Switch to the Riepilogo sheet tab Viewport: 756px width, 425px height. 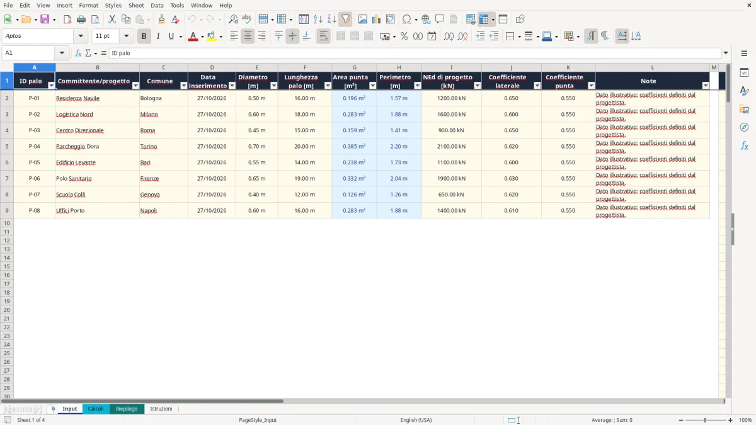pyautogui.click(x=127, y=409)
